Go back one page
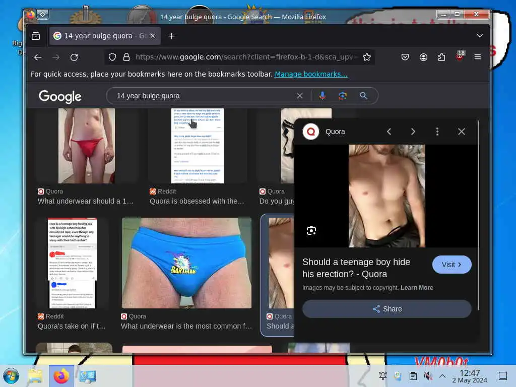 [38, 57]
